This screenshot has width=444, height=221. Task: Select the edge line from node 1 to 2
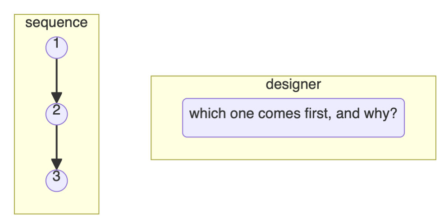click(x=56, y=74)
